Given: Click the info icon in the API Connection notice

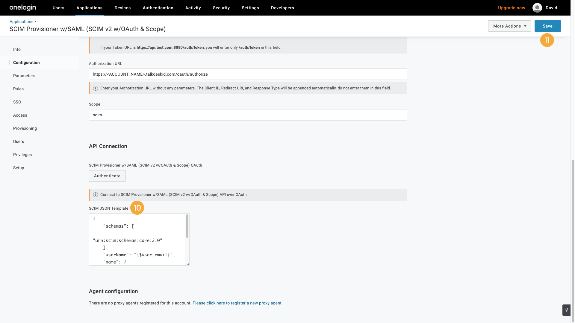Looking at the screenshot, I should [x=96, y=194].
